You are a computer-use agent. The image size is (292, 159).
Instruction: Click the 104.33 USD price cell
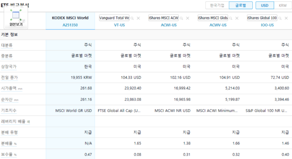click(x=131, y=77)
